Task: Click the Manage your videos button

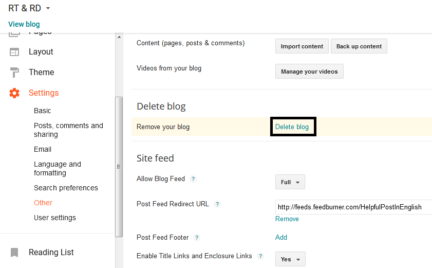Action: click(x=309, y=72)
